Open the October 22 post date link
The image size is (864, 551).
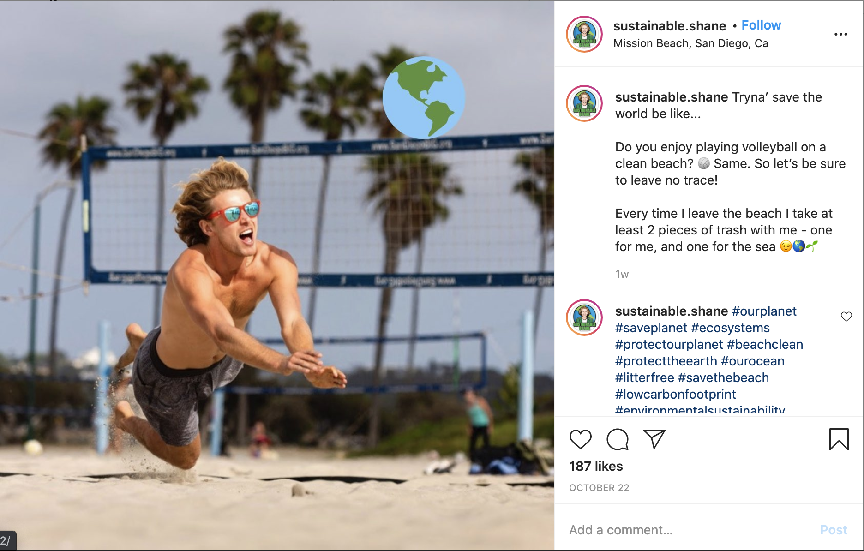(x=599, y=488)
